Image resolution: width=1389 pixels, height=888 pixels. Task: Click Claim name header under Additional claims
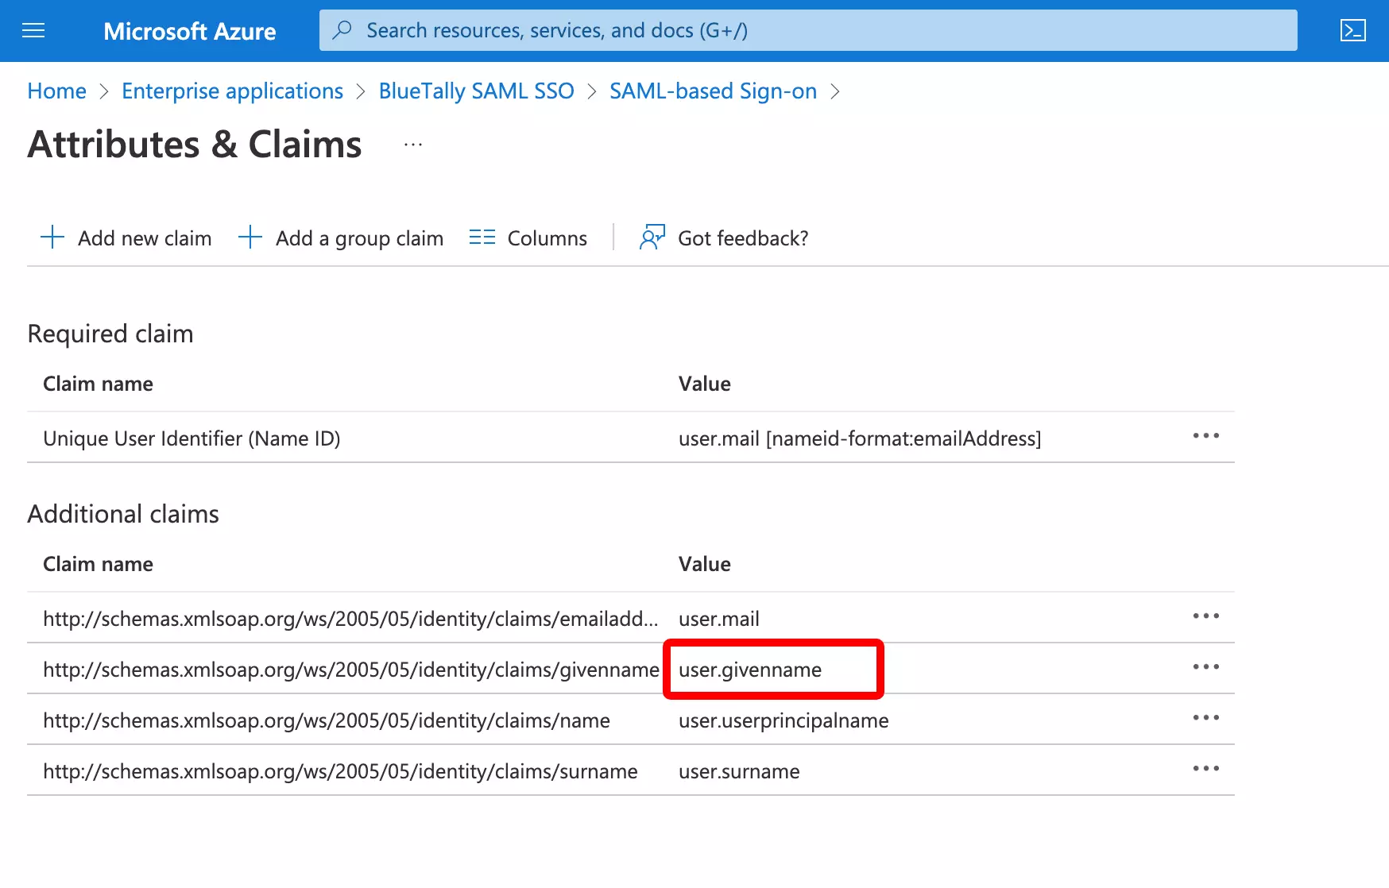98,564
